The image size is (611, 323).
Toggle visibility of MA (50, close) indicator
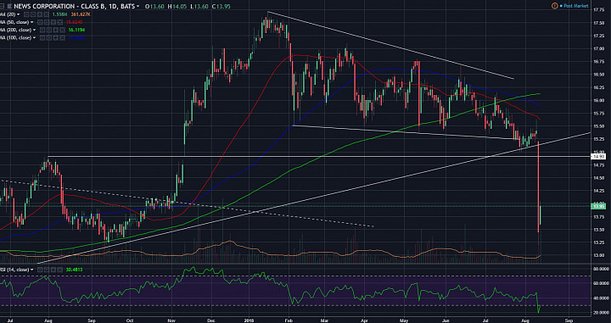[40, 22]
